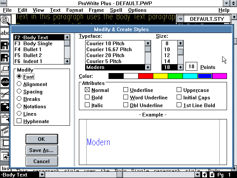Click the Save As... button
Viewport: 237px width, 178px height.
(42, 150)
